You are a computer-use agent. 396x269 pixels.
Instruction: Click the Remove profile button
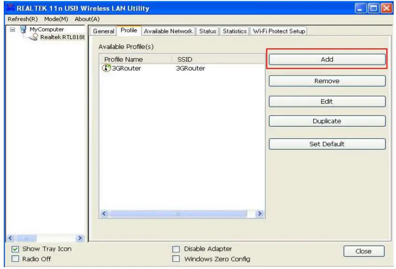coord(327,81)
